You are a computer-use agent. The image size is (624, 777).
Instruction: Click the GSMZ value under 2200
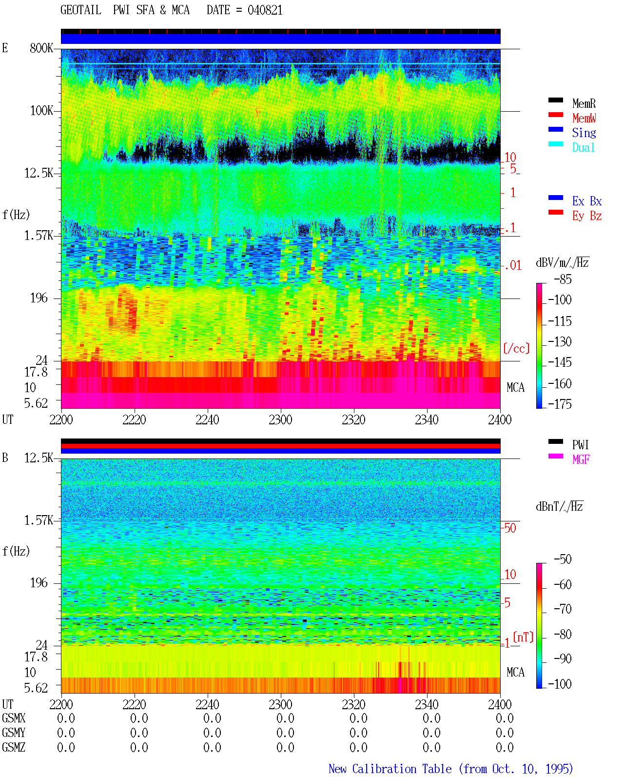66,747
